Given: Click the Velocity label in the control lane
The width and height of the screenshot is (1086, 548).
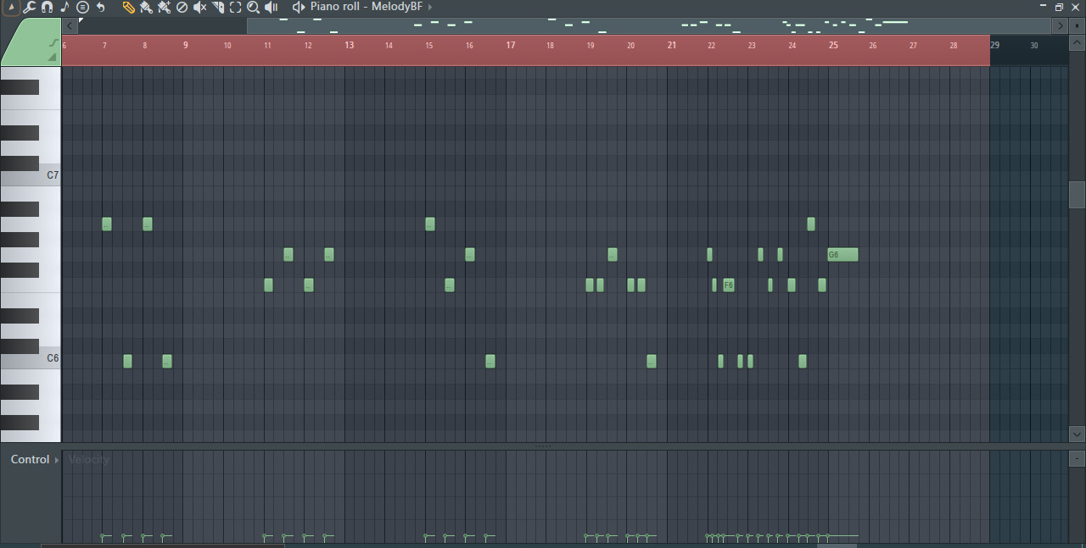Looking at the screenshot, I should coord(88,459).
